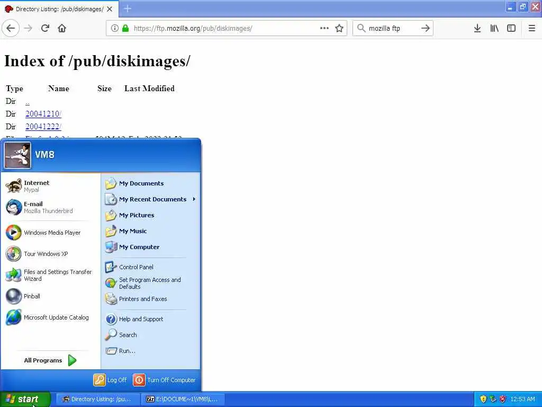The height and width of the screenshot is (407, 542).
Task: Launch Mypal from Internet entry
Action: pyautogui.click(x=50, y=186)
